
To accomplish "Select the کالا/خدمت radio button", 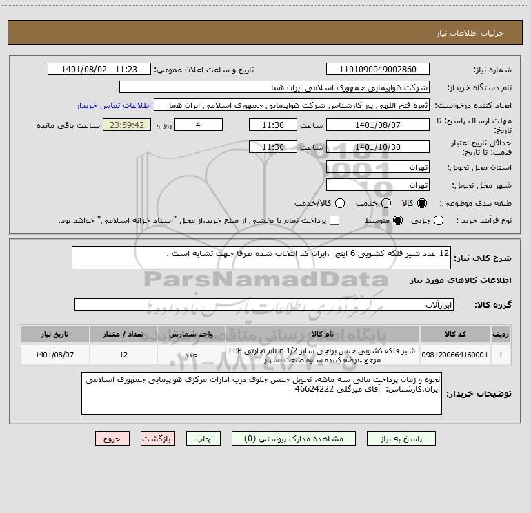I will click(340, 203).
